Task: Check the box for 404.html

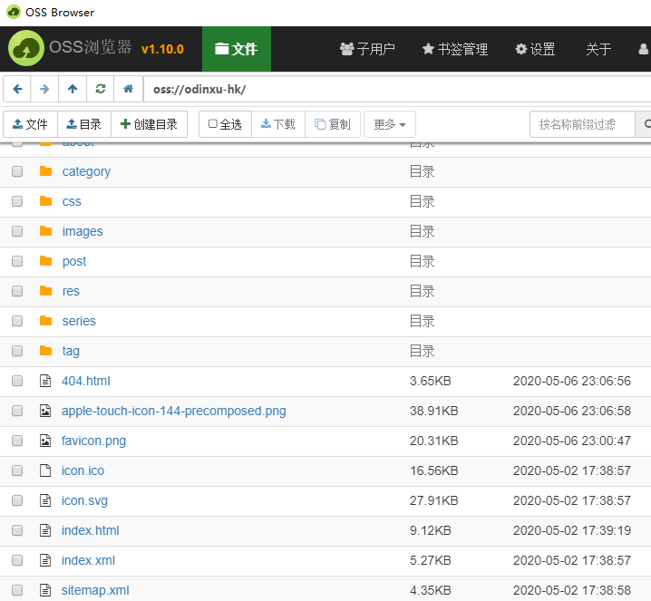Action: (17, 381)
